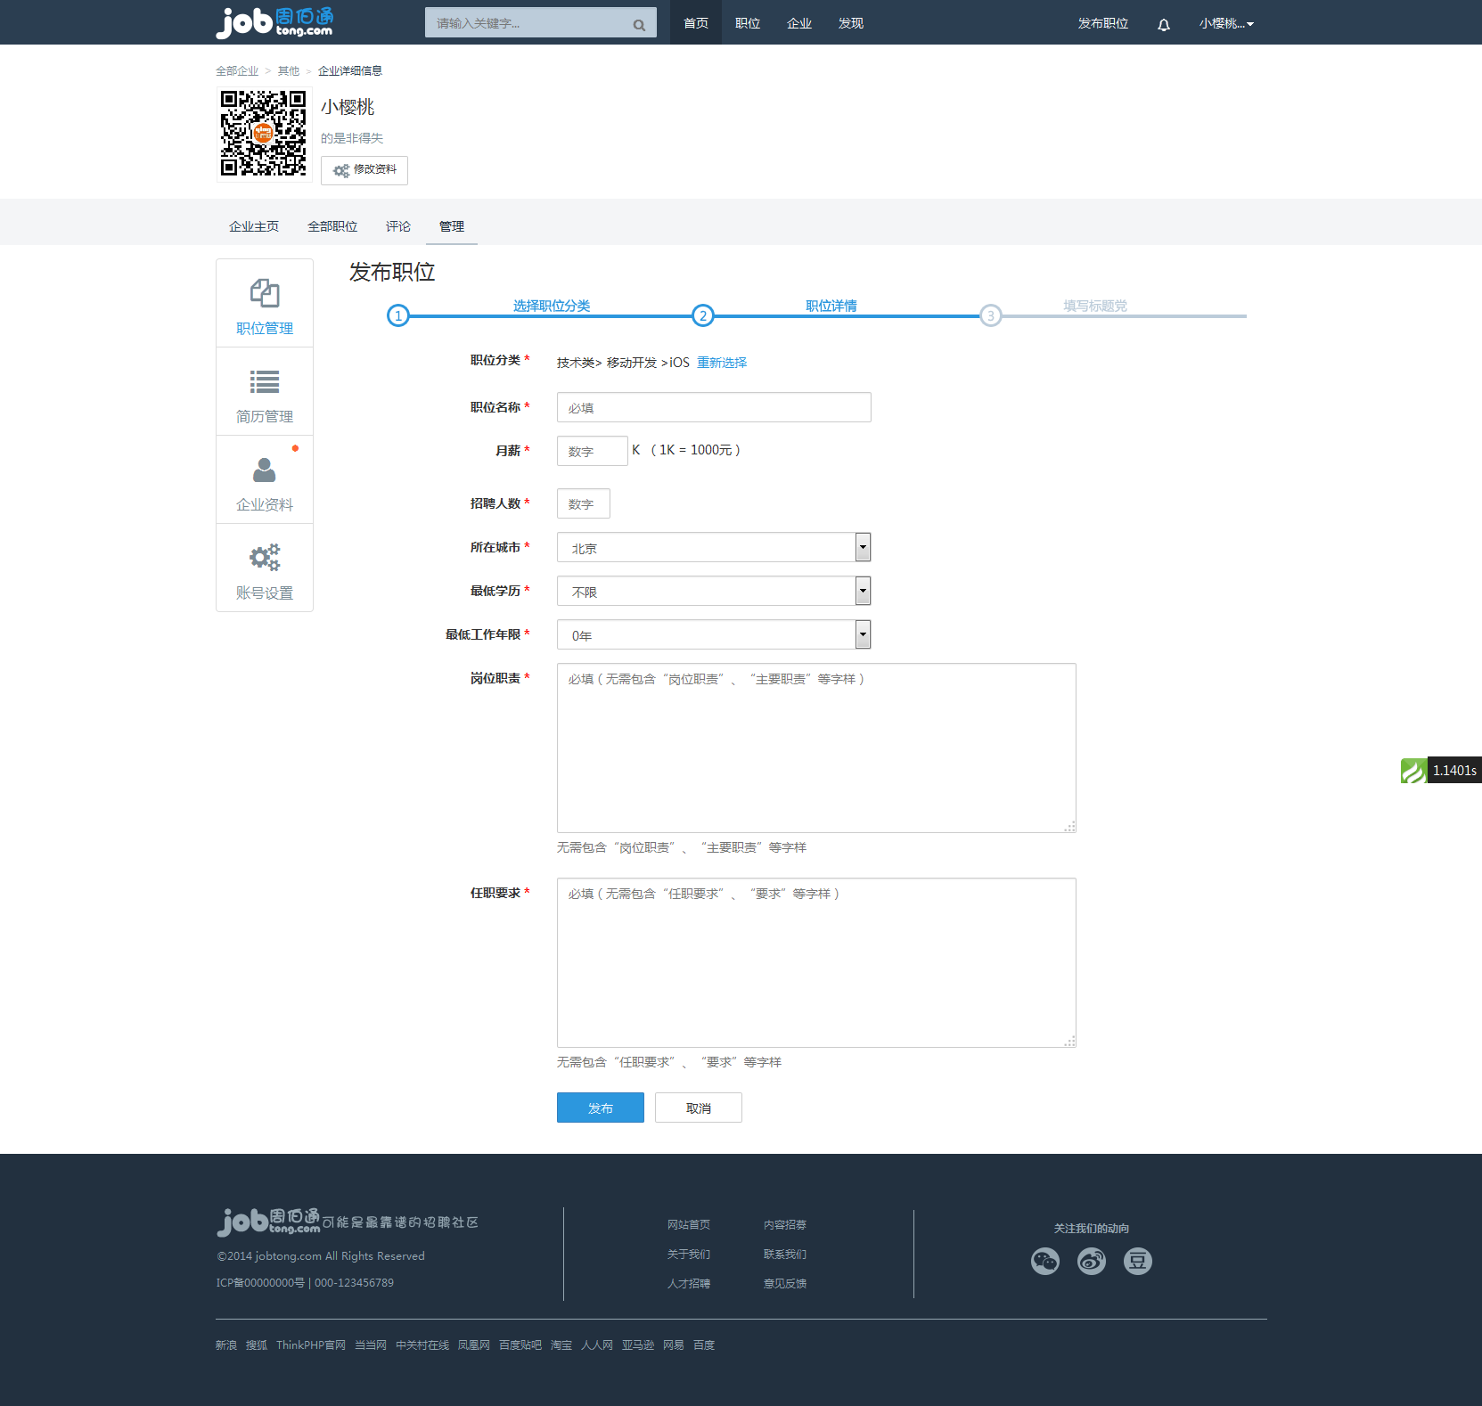1482x1406 pixels.
Task: Click ThinkPHP官网 footer link
Action: tap(311, 1345)
